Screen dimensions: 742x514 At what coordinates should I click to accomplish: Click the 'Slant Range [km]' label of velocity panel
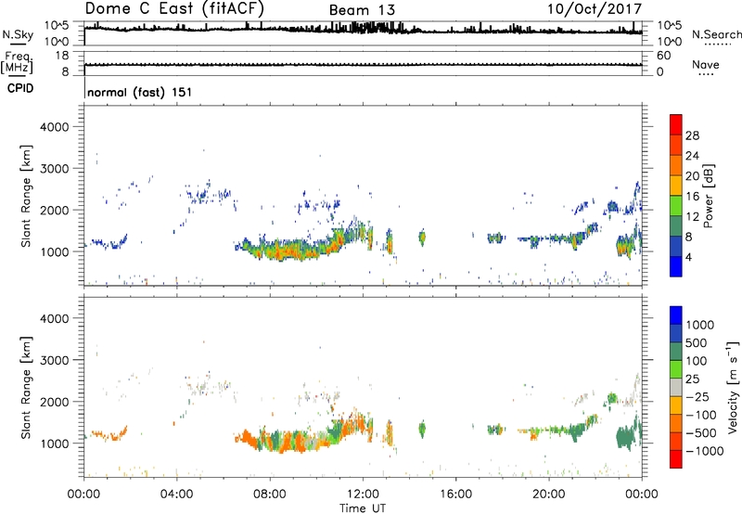point(26,388)
